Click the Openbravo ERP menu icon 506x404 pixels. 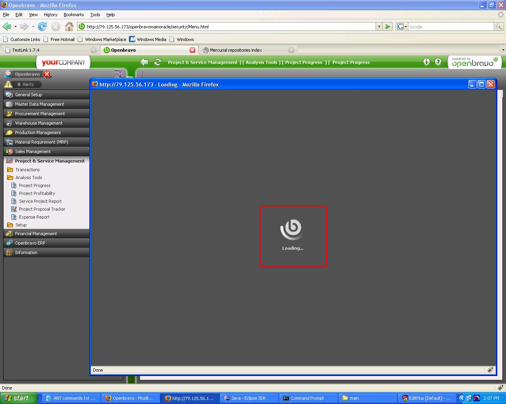[x=9, y=243]
